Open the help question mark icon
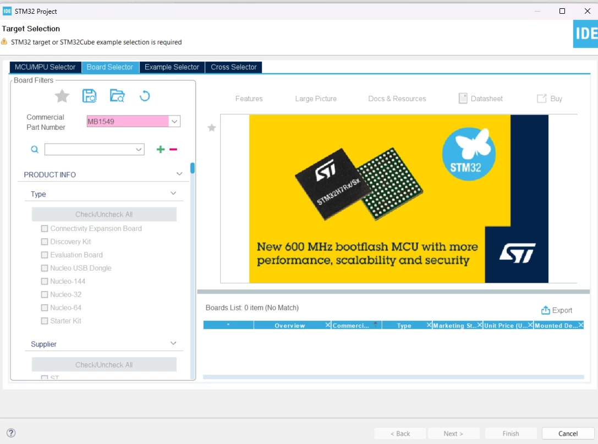This screenshot has height=444, width=598. (11, 433)
